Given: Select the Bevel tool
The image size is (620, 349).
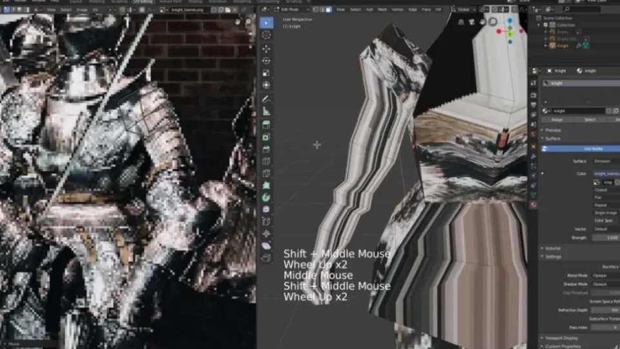Looking at the screenshot, I should click(266, 149).
